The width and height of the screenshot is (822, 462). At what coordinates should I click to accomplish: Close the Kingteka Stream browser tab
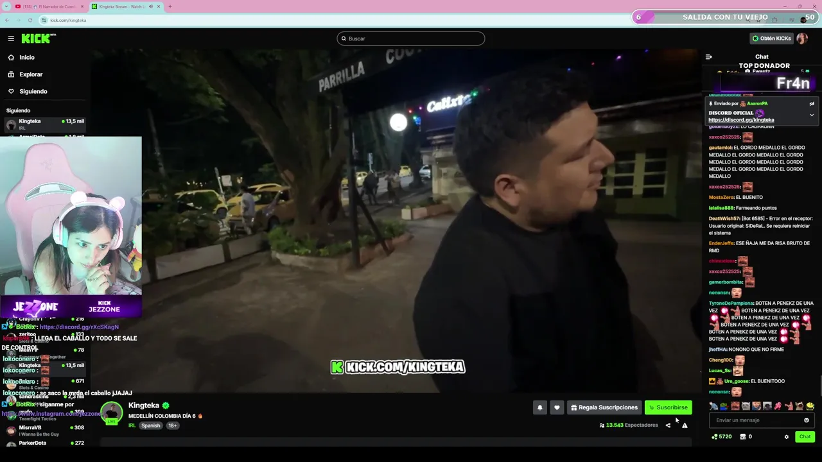160,6
